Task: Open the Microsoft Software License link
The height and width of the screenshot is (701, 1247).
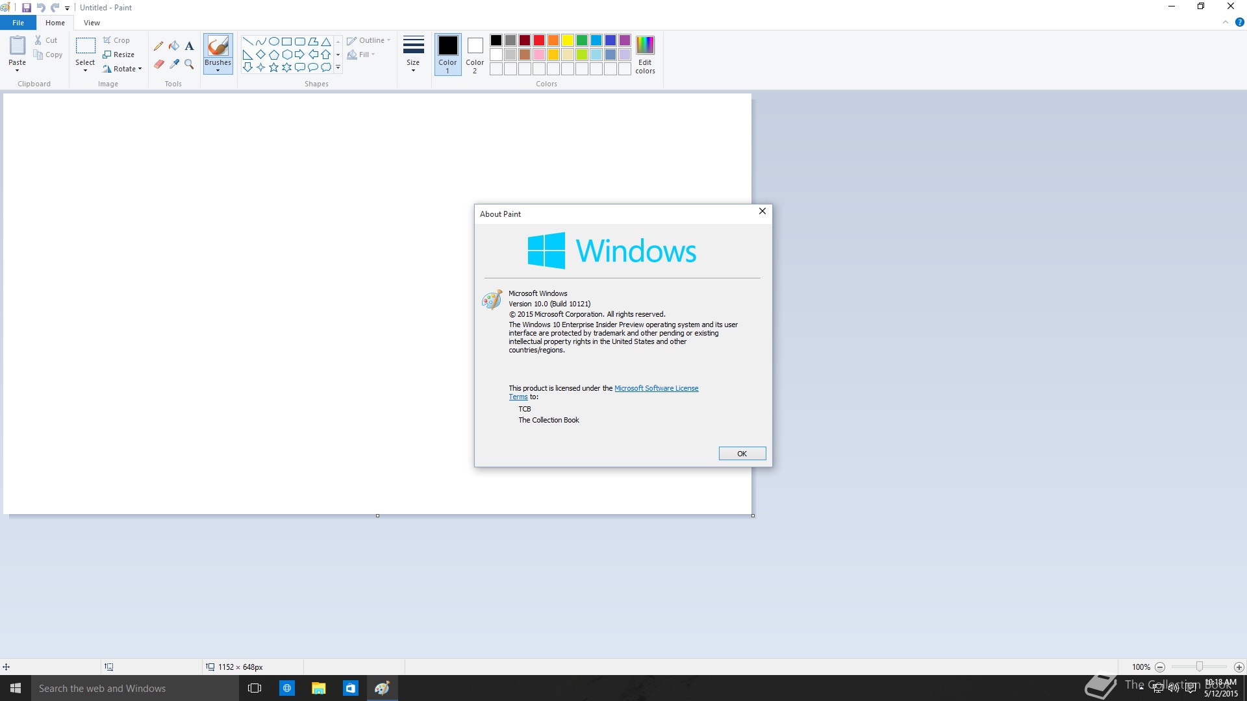Action: pos(656,388)
